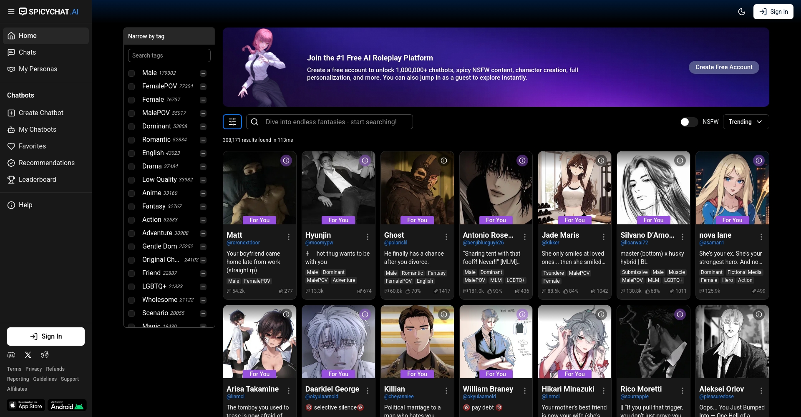801x417 pixels.
Task: Open the Affiliates link
Action: [17, 389]
